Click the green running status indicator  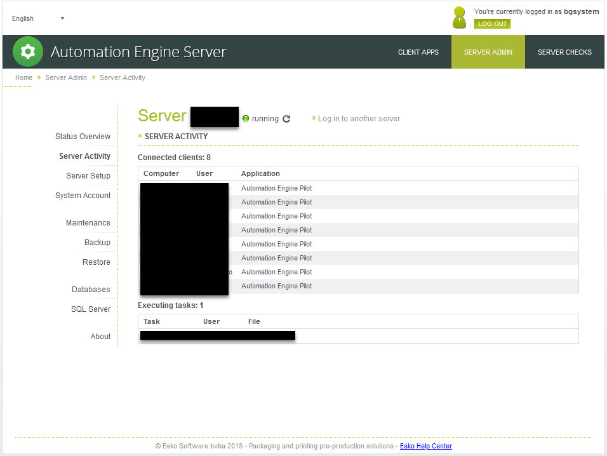click(x=246, y=119)
